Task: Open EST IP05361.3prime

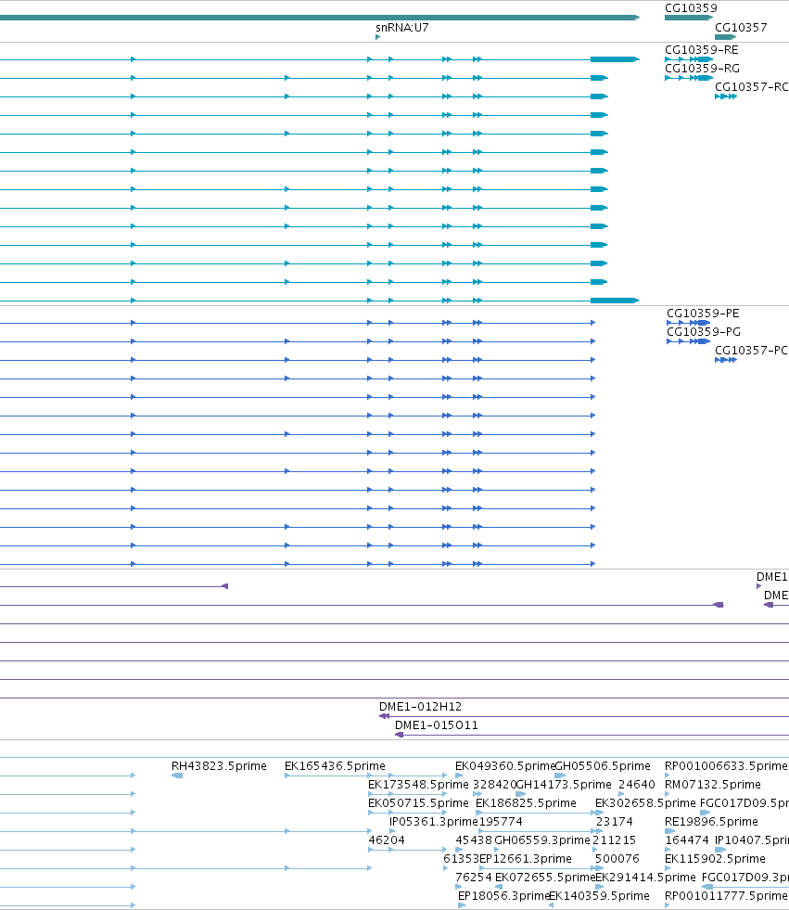Action: [433, 822]
